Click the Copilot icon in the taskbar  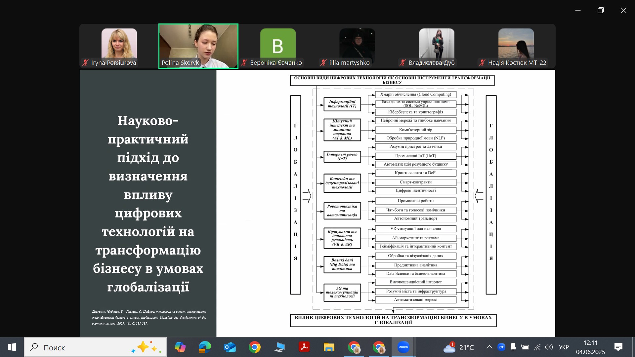pyautogui.click(x=180, y=347)
